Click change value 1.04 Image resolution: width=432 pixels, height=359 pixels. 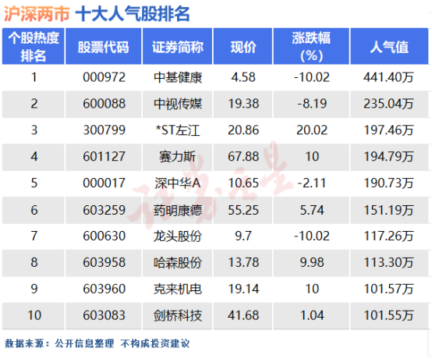click(x=312, y=315)
